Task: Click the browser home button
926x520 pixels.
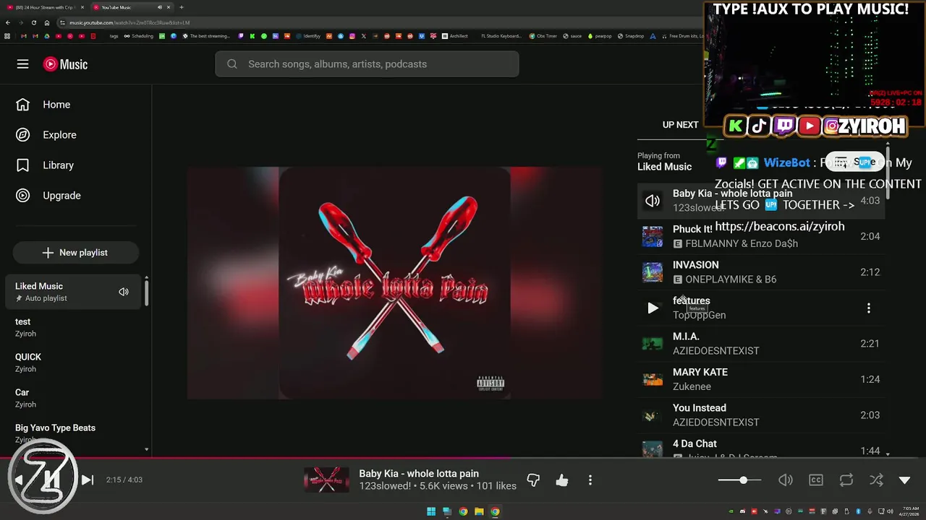Action: 47,22
